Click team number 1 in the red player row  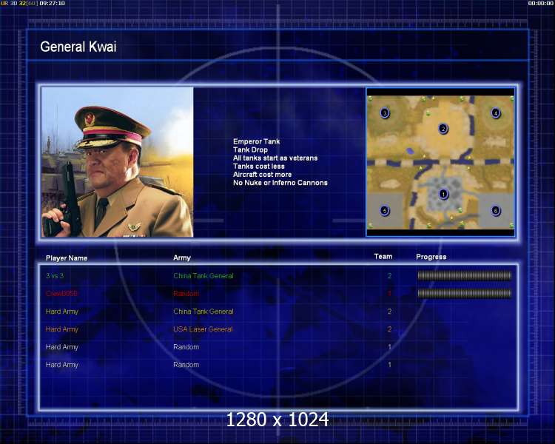pyautogui.click(x=389, y=294)
